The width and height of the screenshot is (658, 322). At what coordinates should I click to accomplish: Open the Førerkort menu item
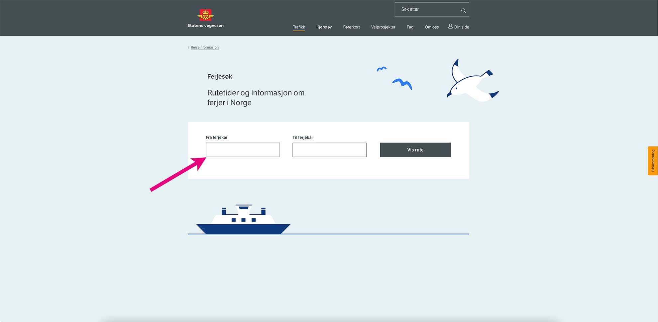pyautogui.click(x=351, y=27)
